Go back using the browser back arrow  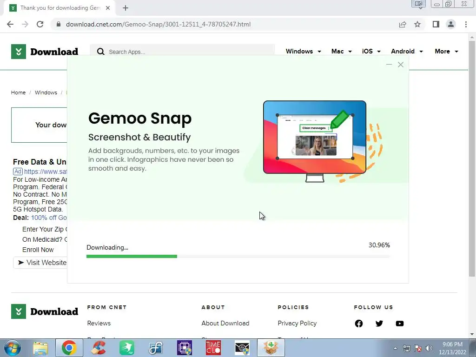[10, 24]
